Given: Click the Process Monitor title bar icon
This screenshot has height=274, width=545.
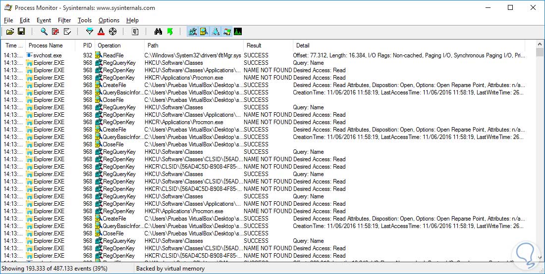Looking at the screenshot, I should click(x=8, y=7).
